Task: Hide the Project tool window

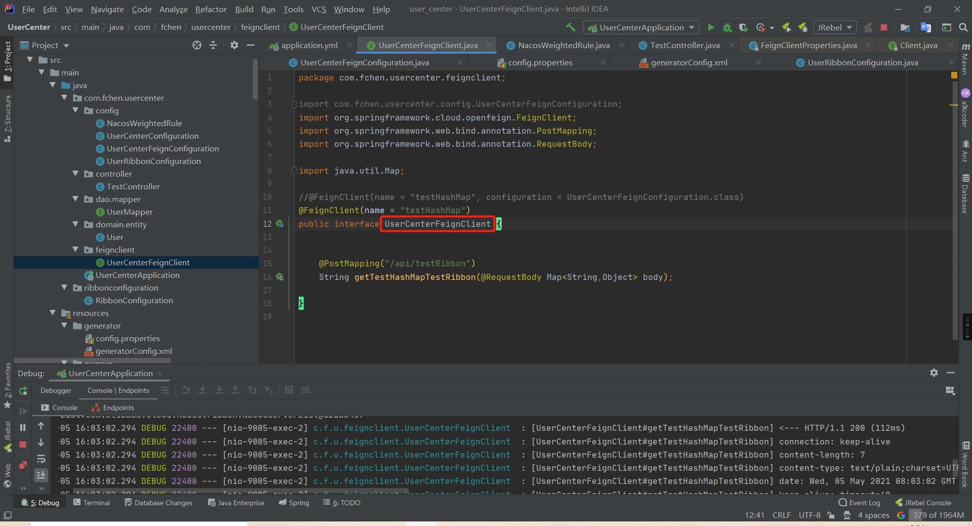Action: pyautogui.click(x=250, y=45)
